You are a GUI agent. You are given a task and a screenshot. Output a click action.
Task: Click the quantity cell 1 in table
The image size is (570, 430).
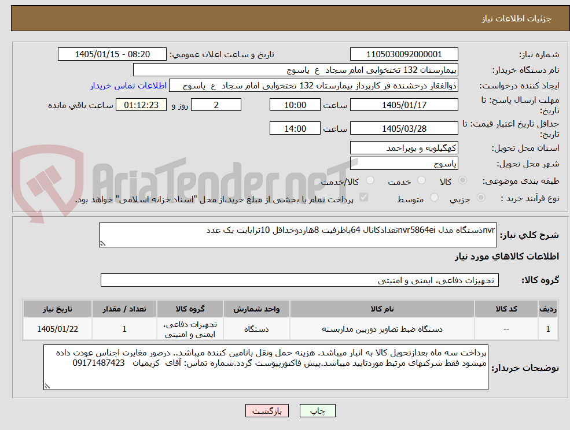tap(124, 329)
